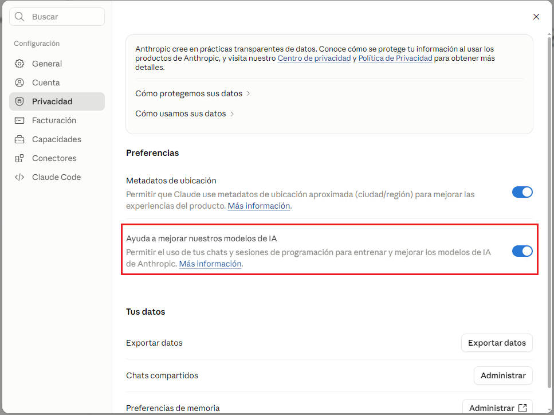The width and height of the screenshot is (554, 415).
Task: Click the Claude Code brackets icon
Action: [19, 177]
